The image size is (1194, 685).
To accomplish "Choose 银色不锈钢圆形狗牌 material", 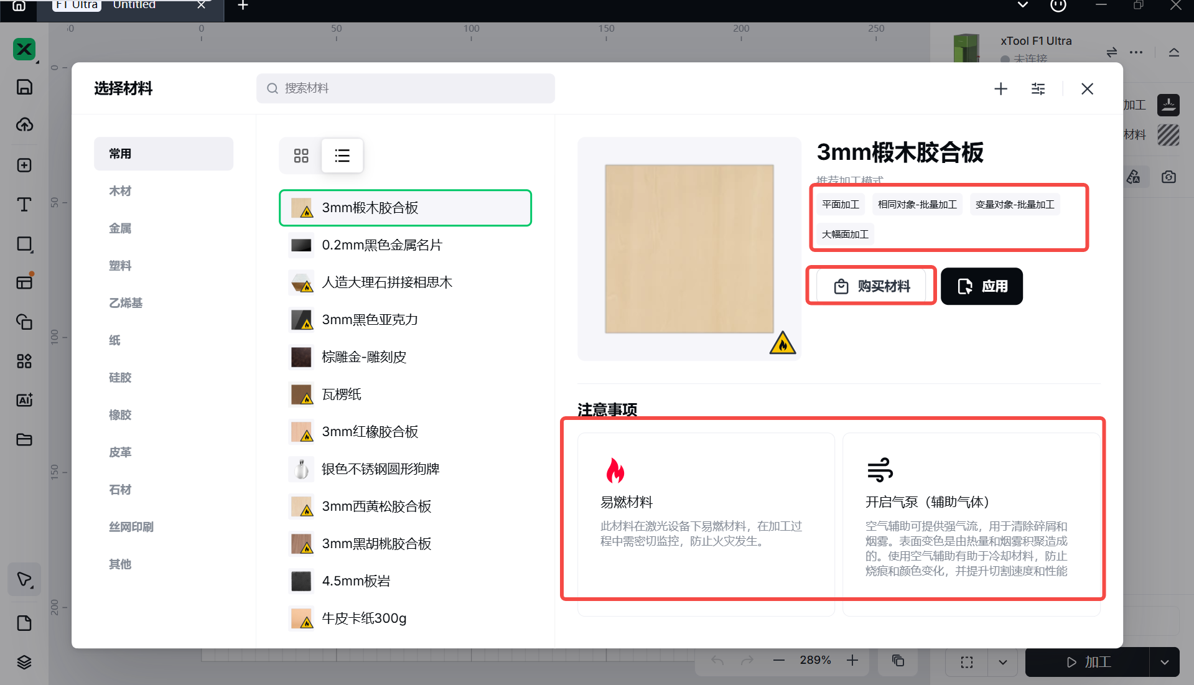I will click(380, 469).
